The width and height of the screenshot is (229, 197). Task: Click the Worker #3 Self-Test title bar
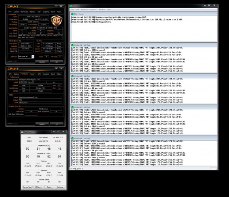(x=144, y=107)
